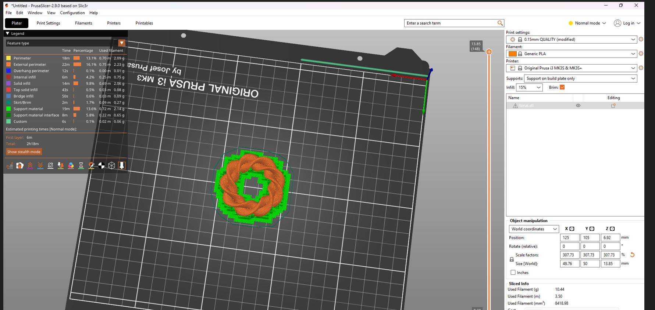Open Printer preset dropdown

[572, 68]
